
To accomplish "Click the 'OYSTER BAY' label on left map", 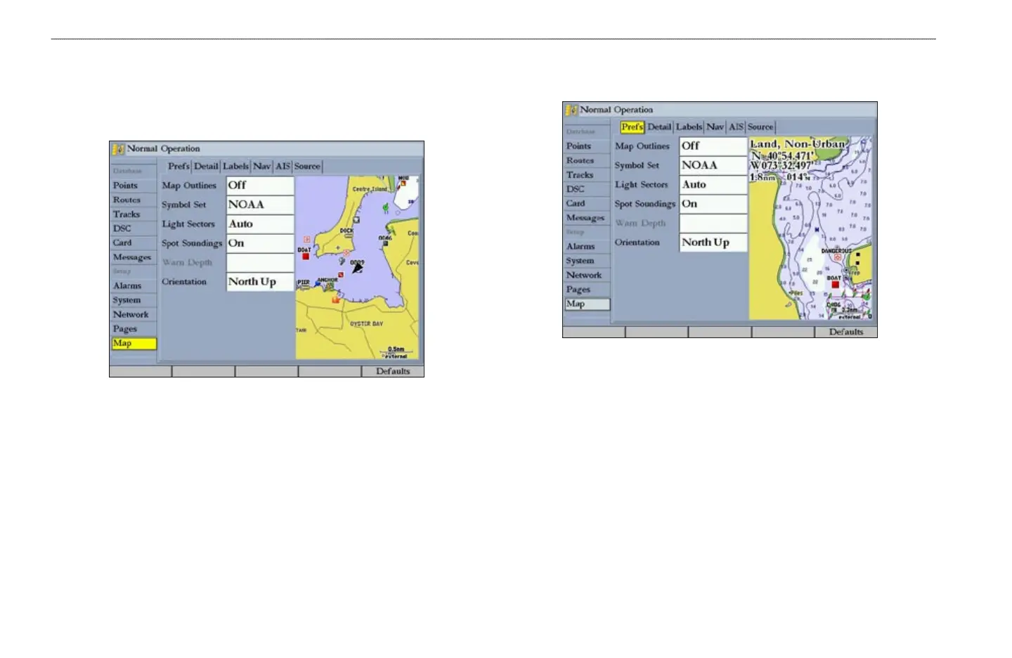I will coord(366,324).
